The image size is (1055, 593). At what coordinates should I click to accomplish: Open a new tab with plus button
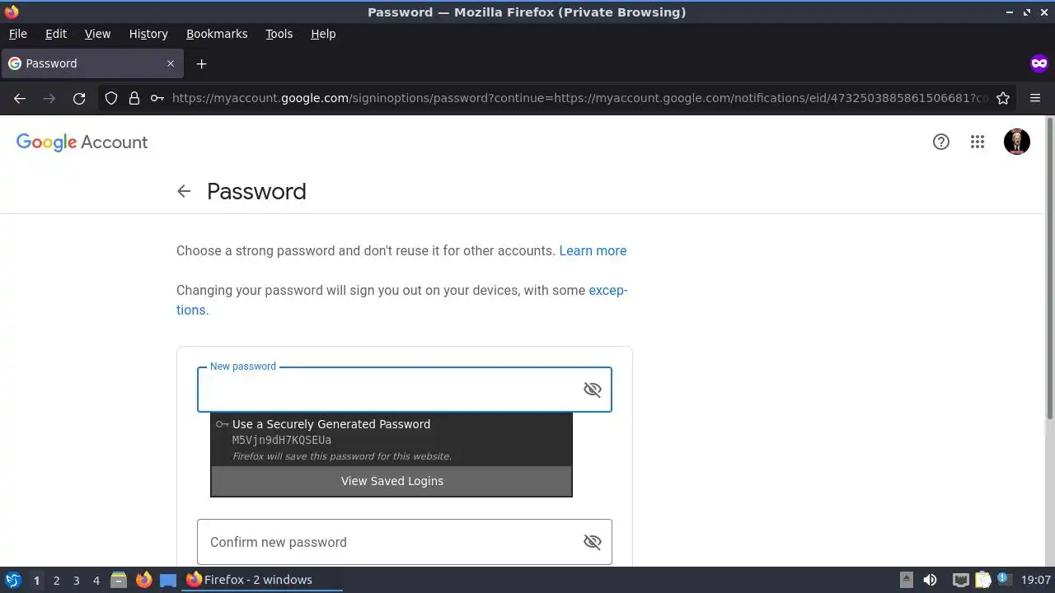coord(201,63)
